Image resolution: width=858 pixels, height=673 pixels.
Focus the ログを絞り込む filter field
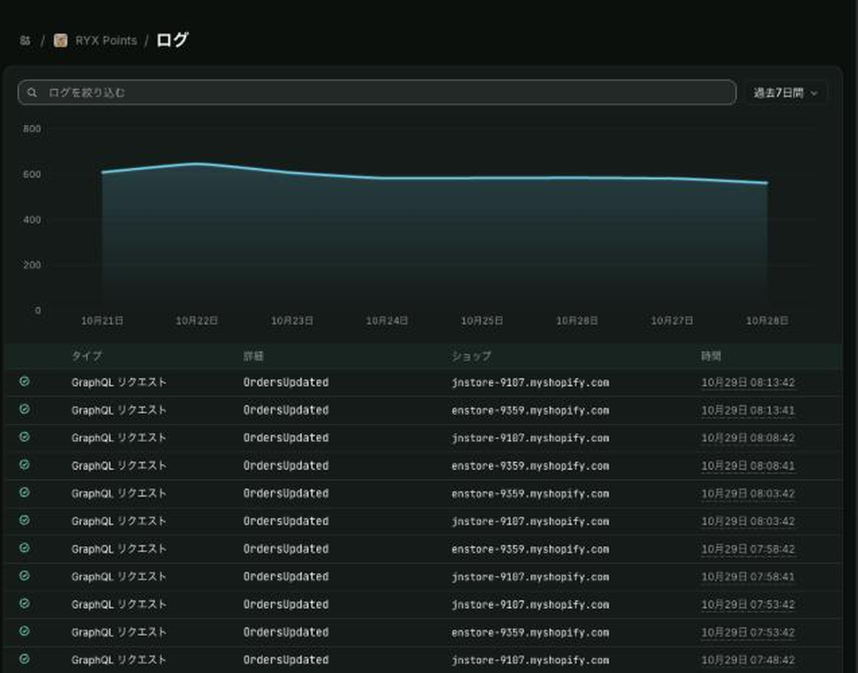tap(377, 92)
